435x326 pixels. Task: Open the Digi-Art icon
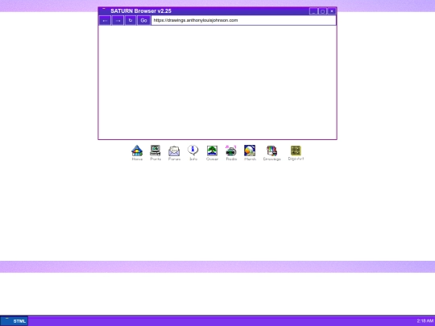click(296, 153)
